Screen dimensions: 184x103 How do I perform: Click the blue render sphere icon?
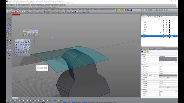point(75,12)
